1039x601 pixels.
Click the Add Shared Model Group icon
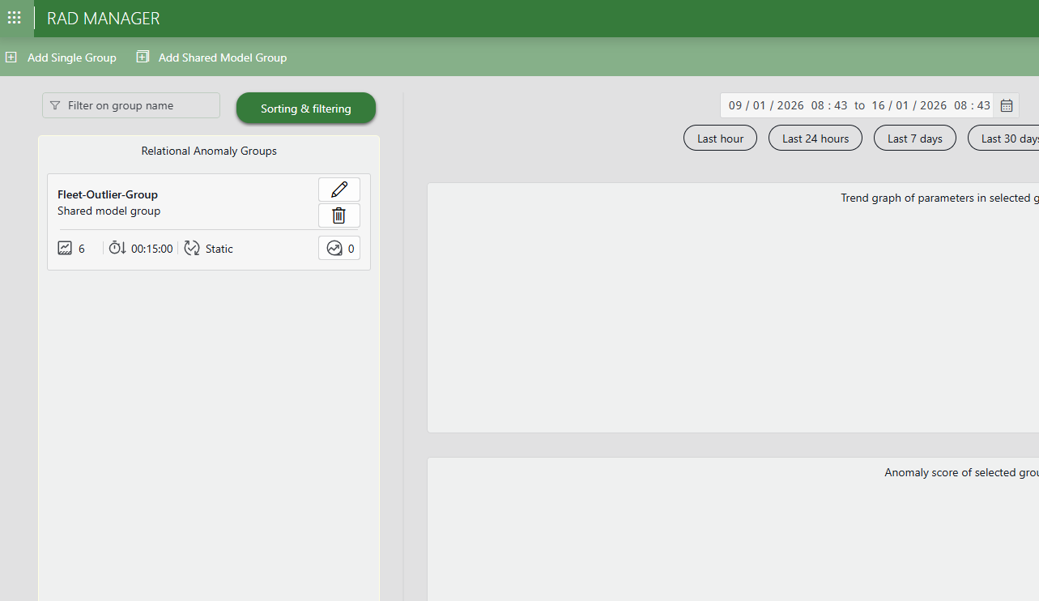(x=143, y=58)
